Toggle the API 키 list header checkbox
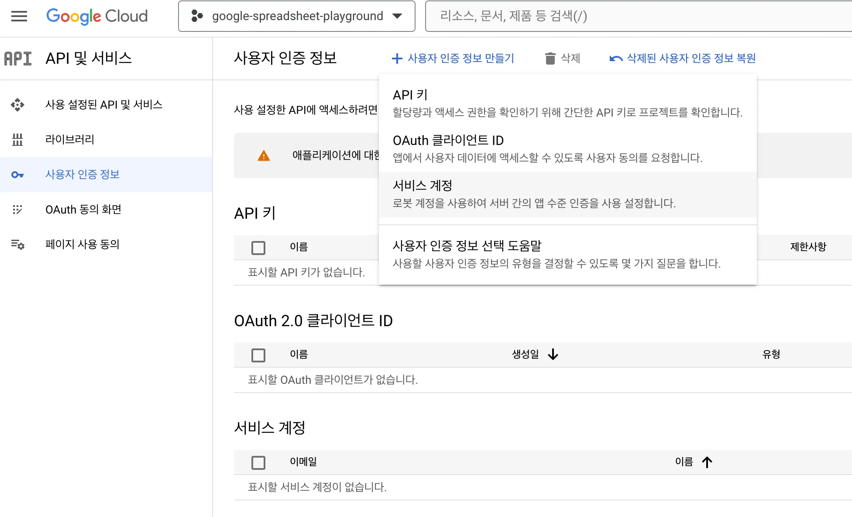 pos(258,247)
